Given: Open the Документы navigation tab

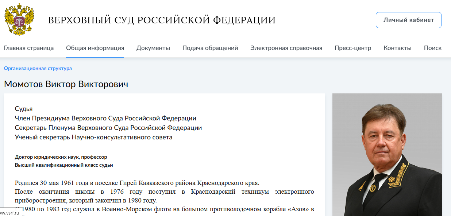Looking at the screenshot, I should point(153,47).
